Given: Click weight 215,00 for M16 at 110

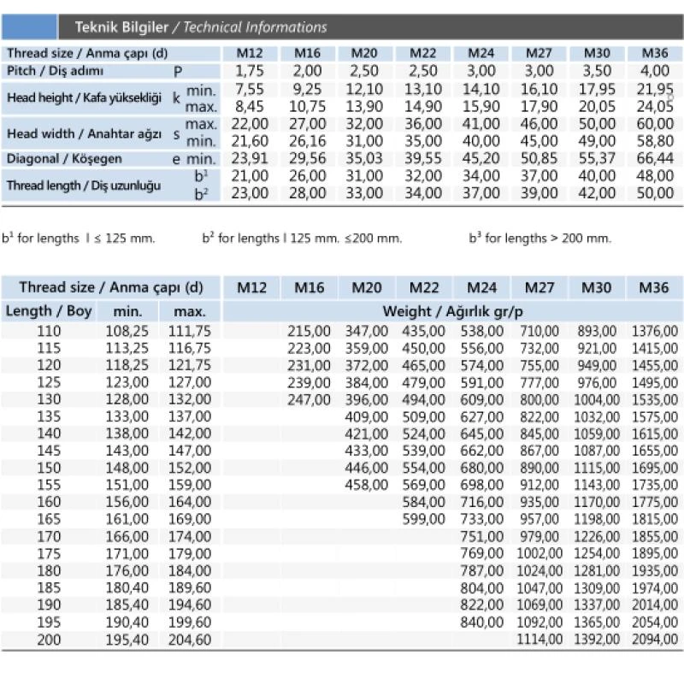Looking at the screenshot, I should click(x=309, y=331).
